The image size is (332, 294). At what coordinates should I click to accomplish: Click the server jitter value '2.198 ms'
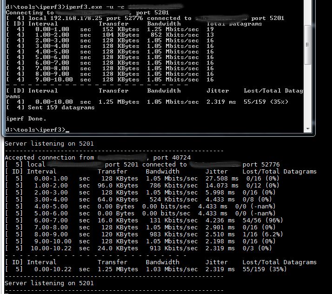click(x=220, y=241)
